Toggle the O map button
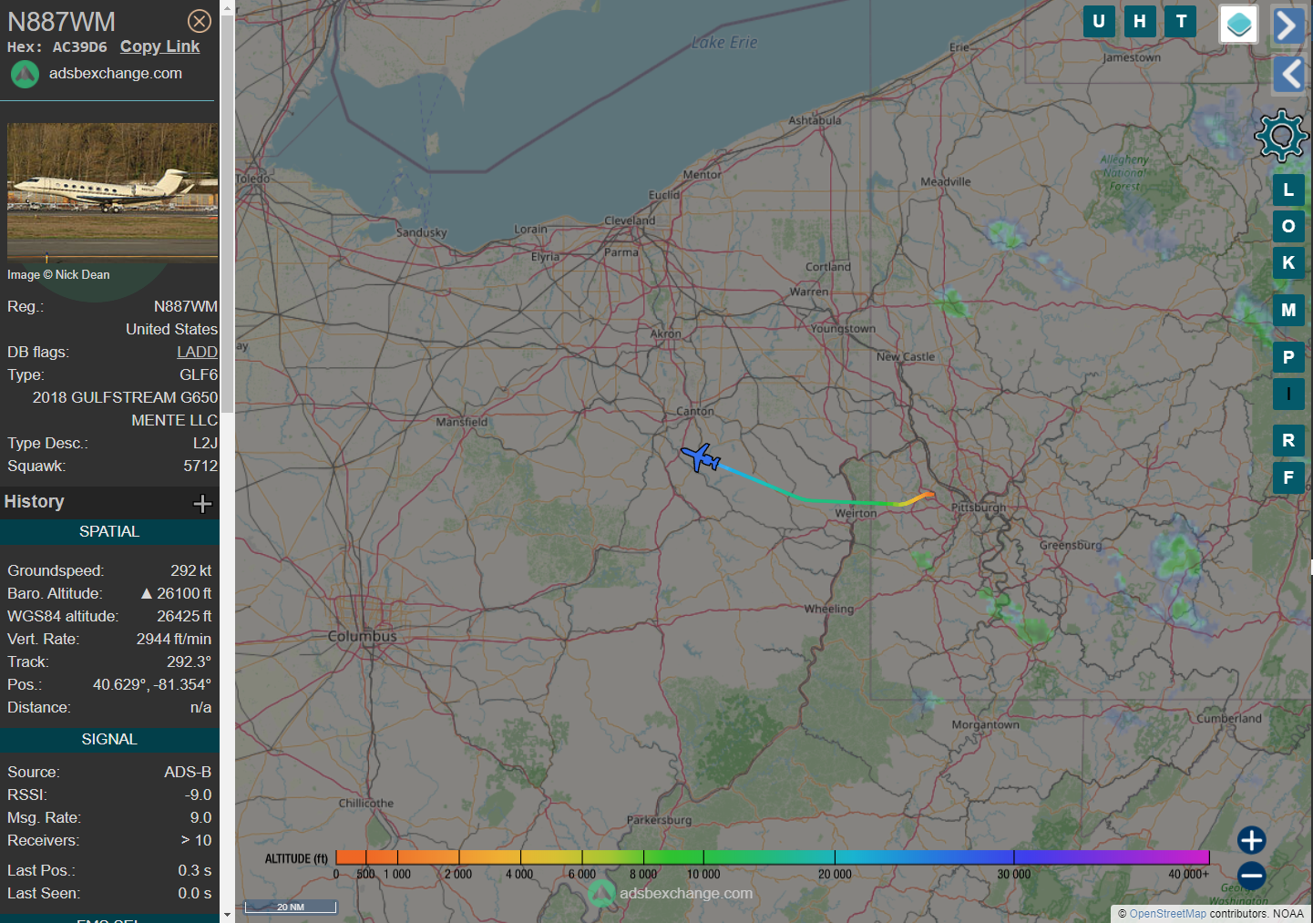This screenshot has height=923, width=1313. (1288, 226)
